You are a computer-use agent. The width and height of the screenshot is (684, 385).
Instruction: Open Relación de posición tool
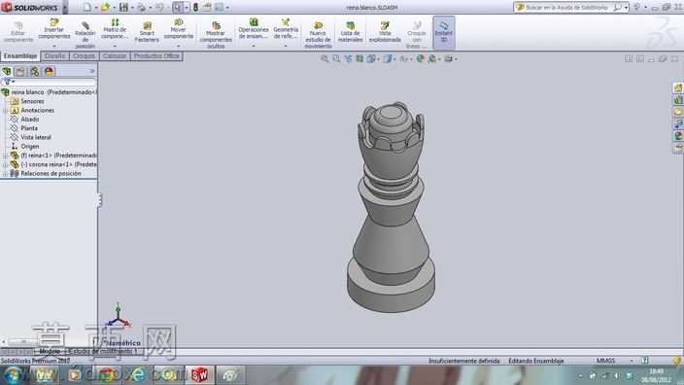coord(85,34)
